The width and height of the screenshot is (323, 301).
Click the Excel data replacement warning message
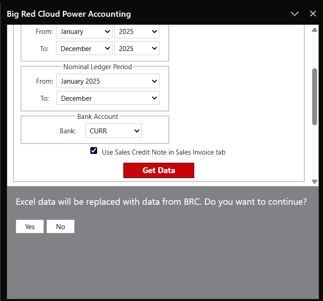161,202
